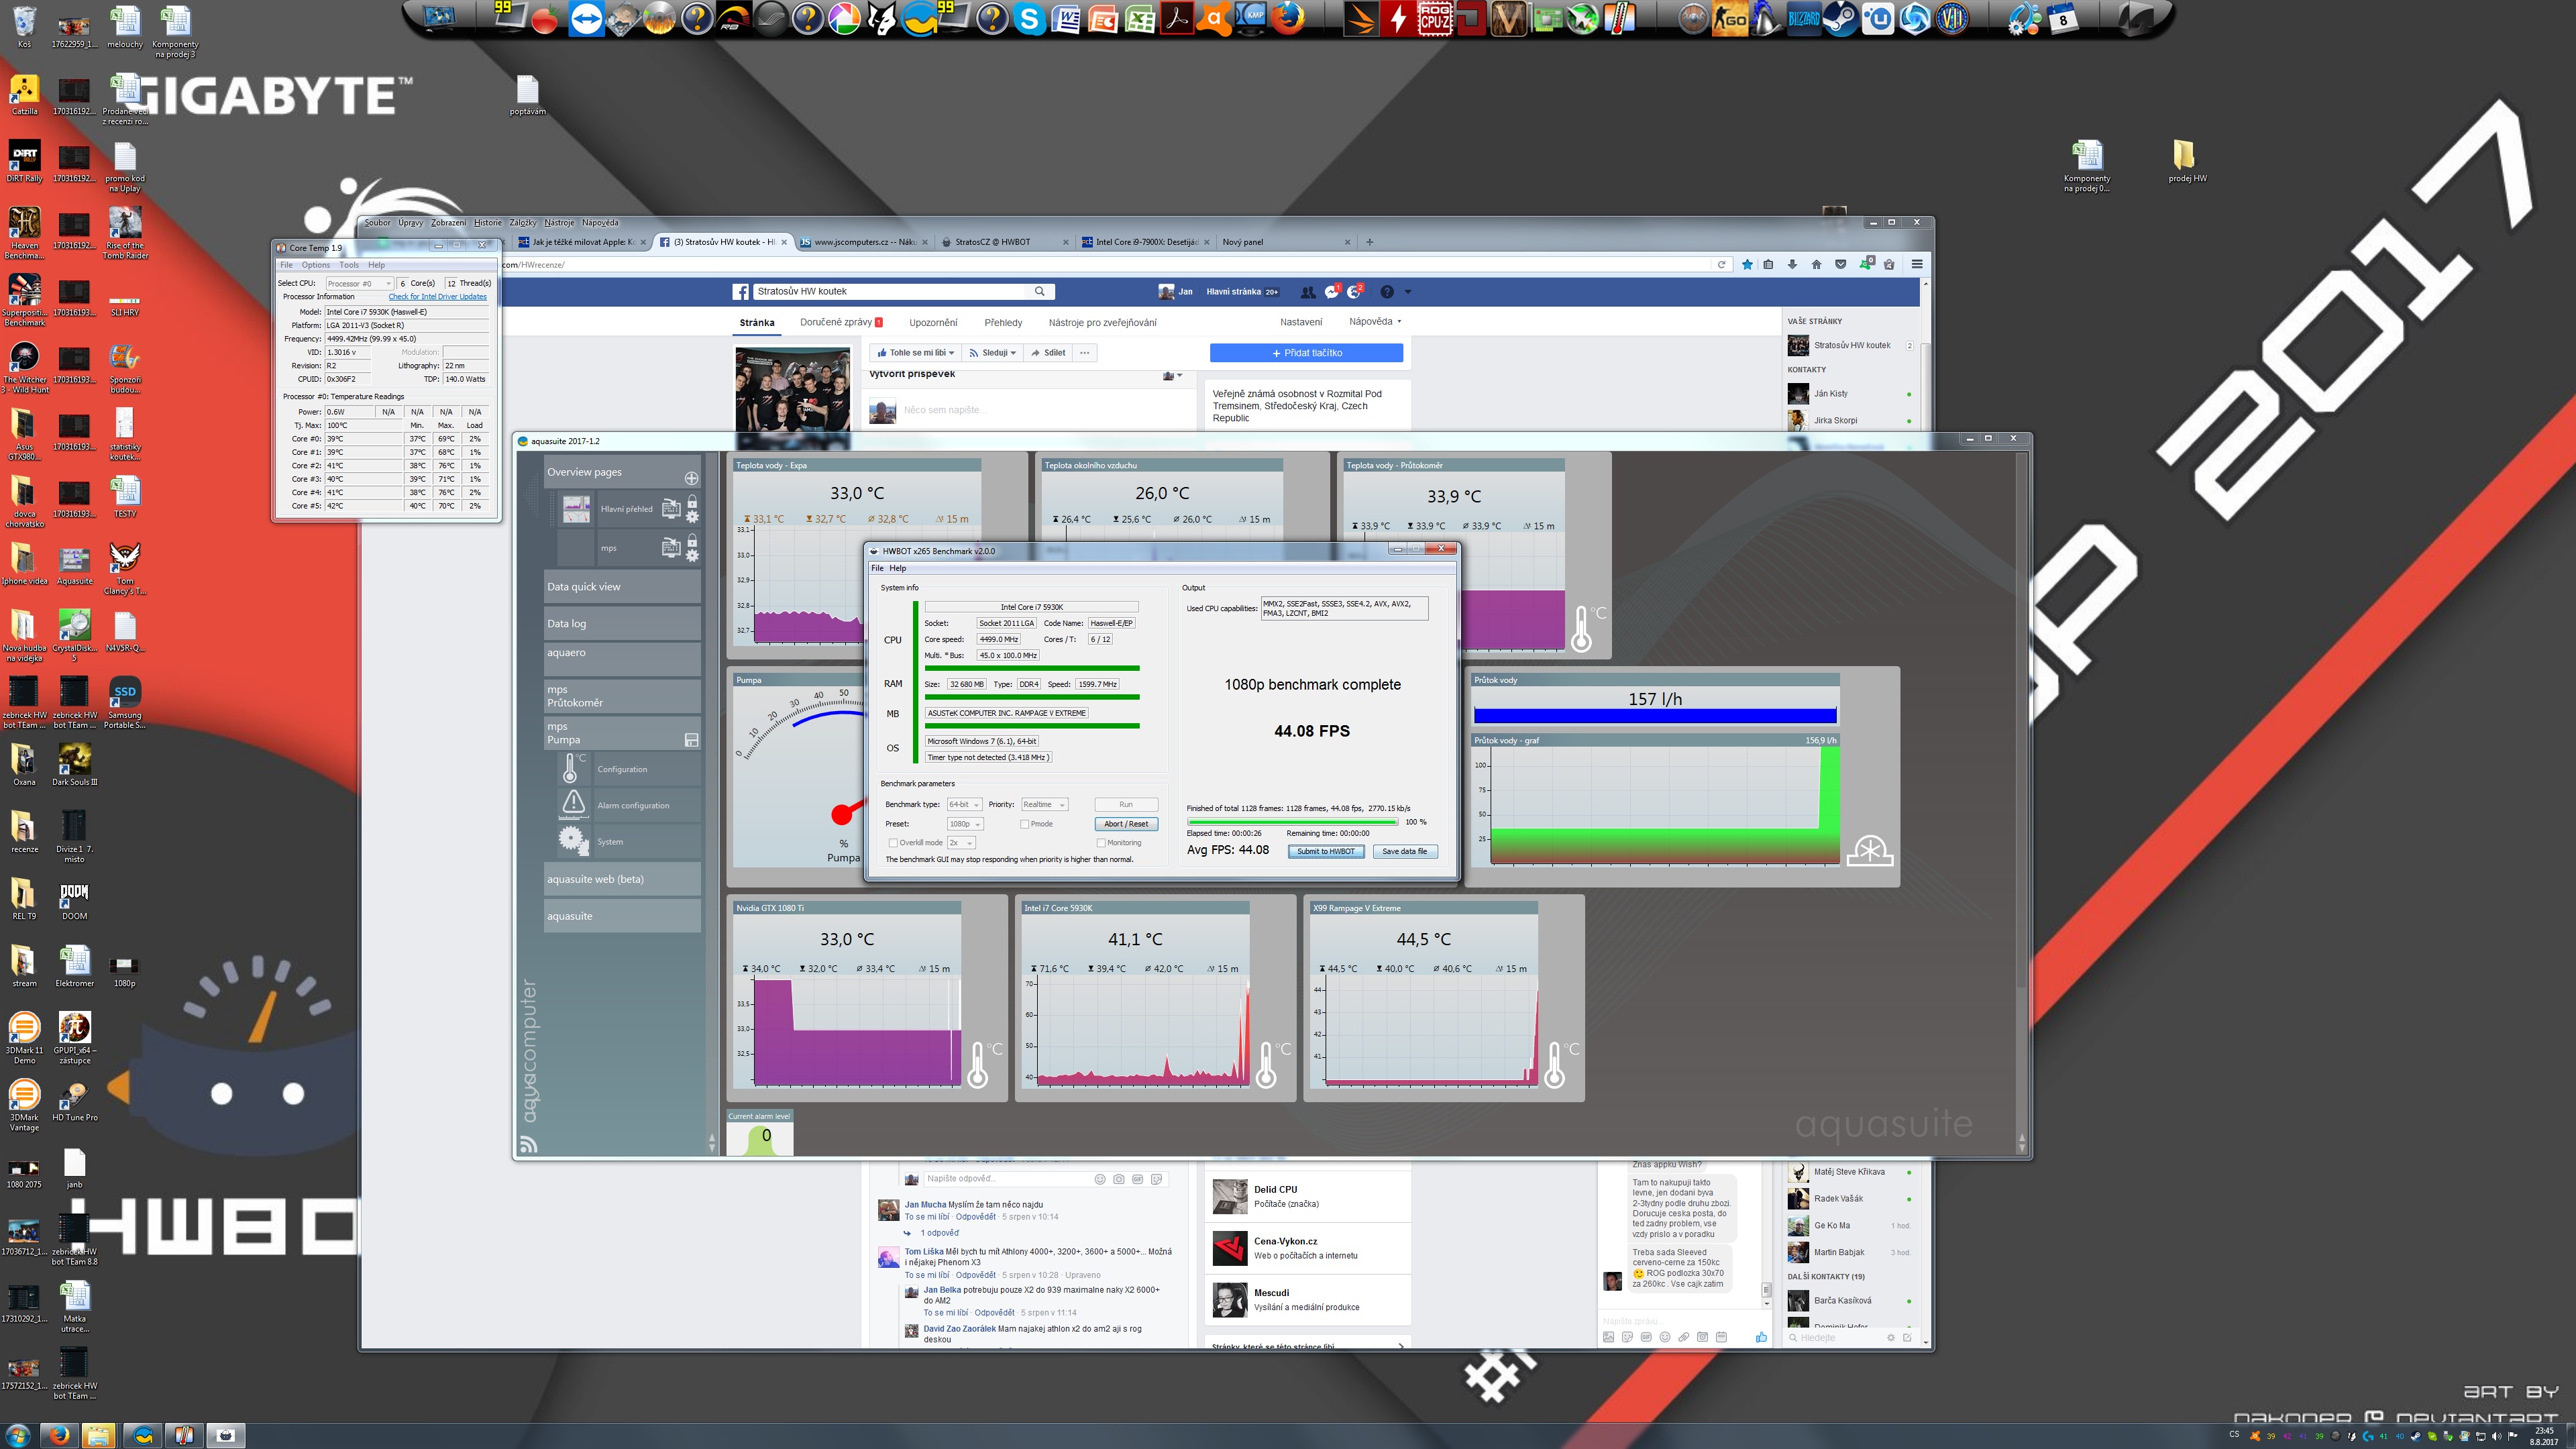Click Přidat tlačítko button on Facebook

pyautogui.click(x=1306, y=353)
